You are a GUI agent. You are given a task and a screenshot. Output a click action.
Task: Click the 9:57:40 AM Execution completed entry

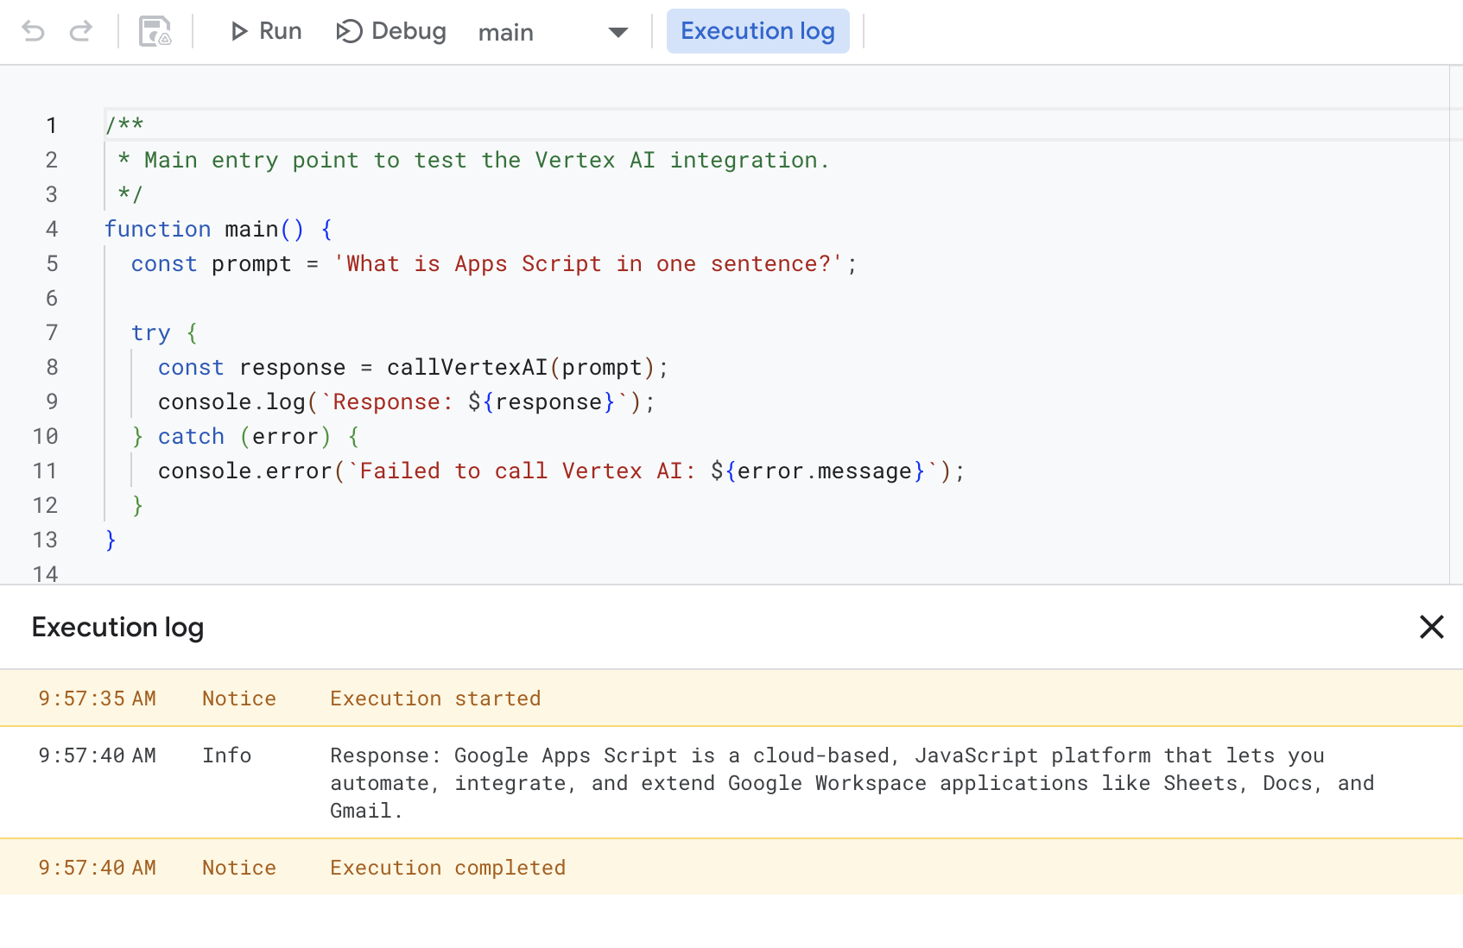pos(447,867)
